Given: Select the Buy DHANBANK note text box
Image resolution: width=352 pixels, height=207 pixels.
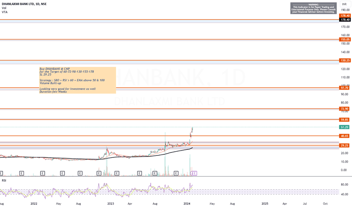Looking at the screenshot, I should (77, 80).
